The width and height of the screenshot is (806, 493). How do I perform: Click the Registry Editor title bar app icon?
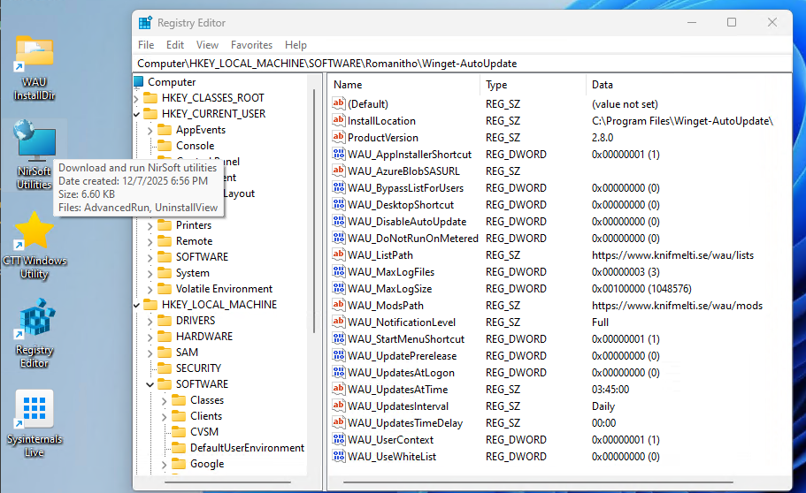pos(145,23)
